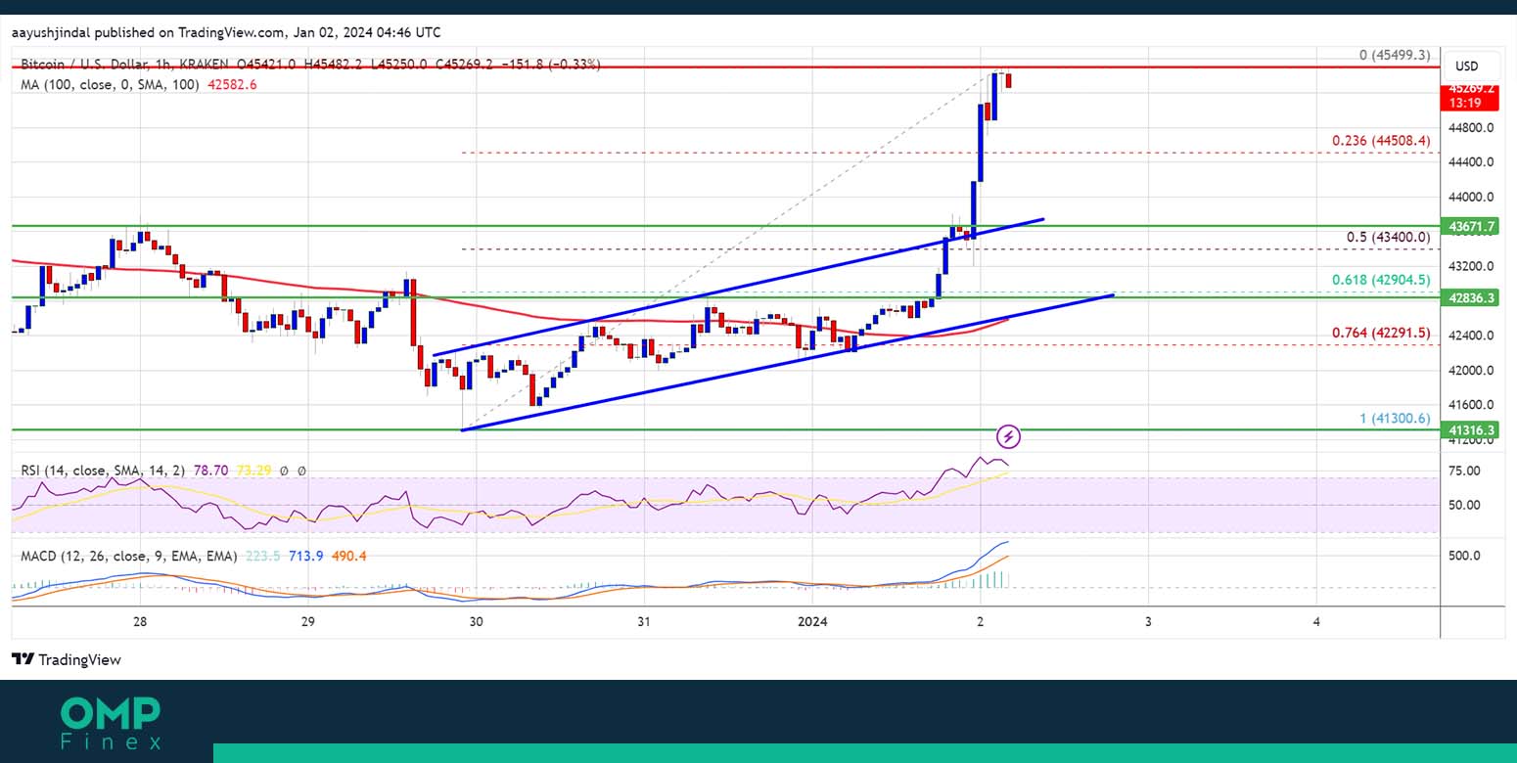Click the 42000.0 price axis label

1471,371
